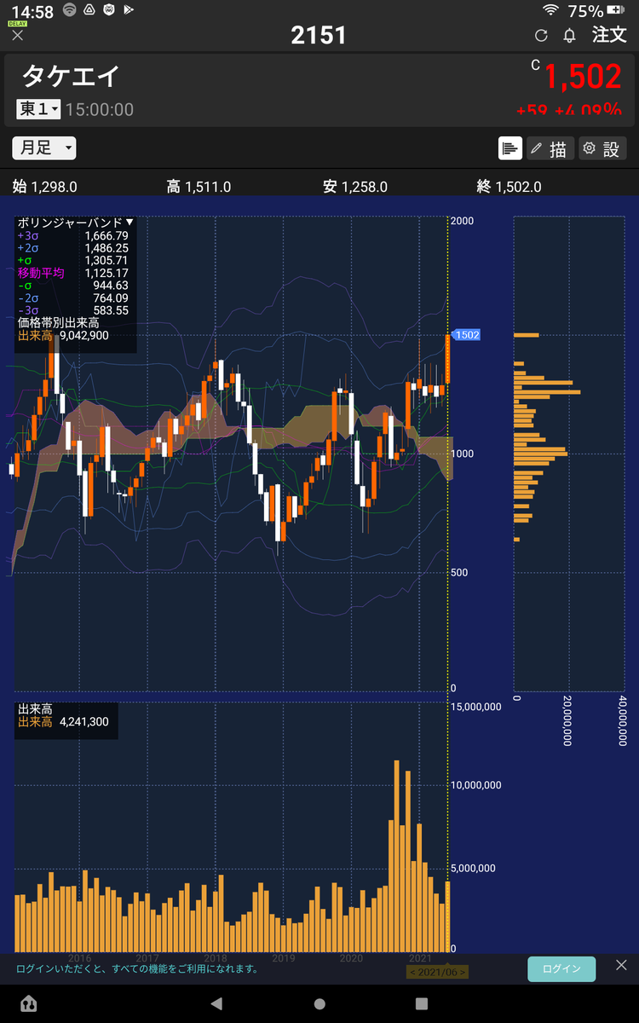The height and width of the screenshot is (1023, 639).
Task: Open the price alert bell
Action: tap(570, 35)
